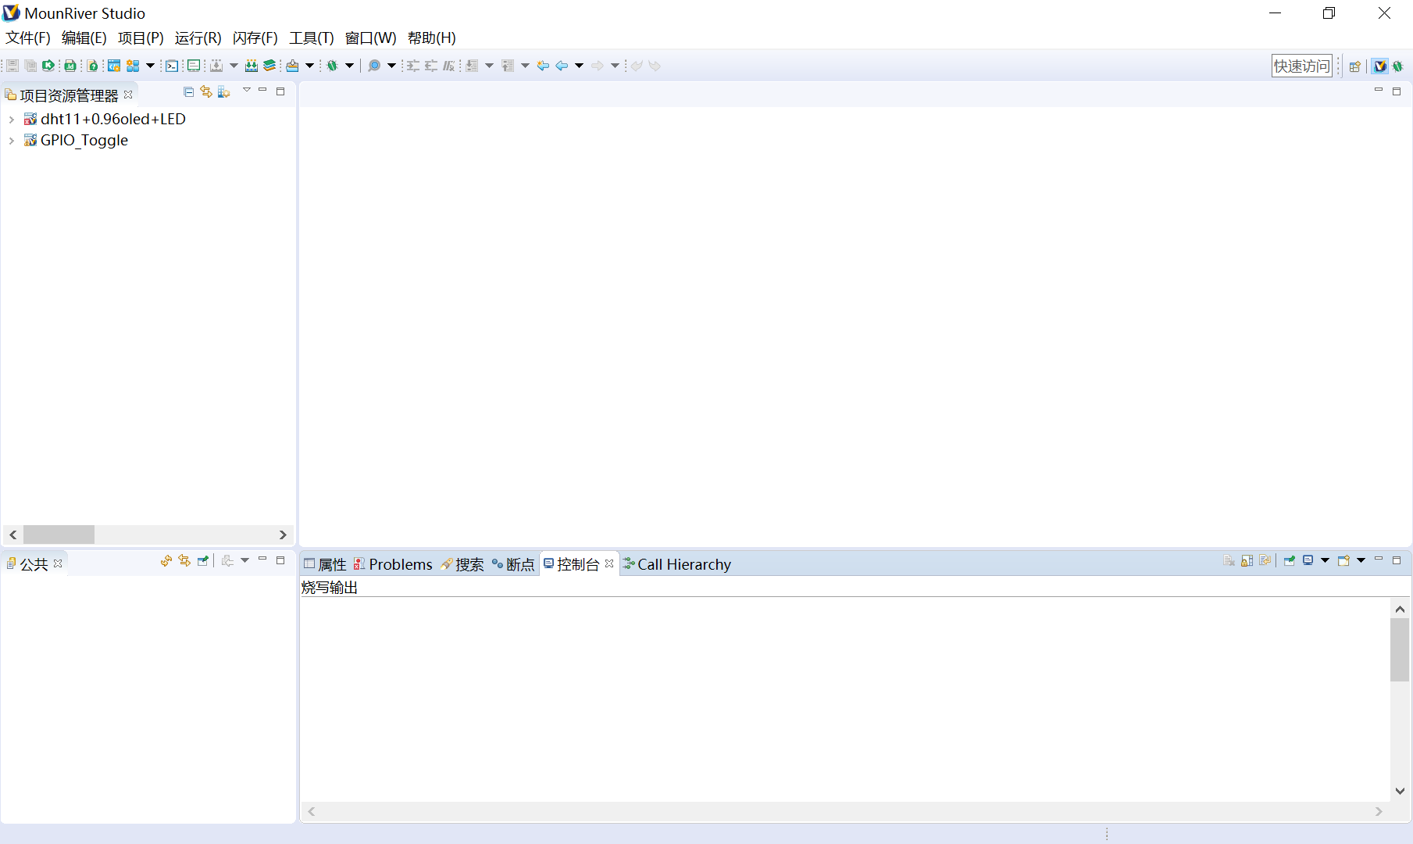Toggle Link with Editor in project explorer
Image resolution: width=1413 pixels, height=844 pixels.
(206, 91)
